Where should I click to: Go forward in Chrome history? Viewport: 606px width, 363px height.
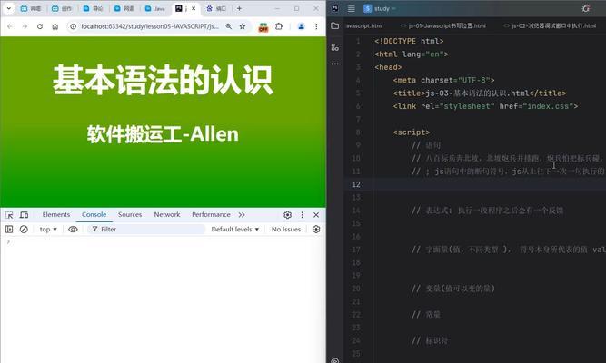coord(25,26)
